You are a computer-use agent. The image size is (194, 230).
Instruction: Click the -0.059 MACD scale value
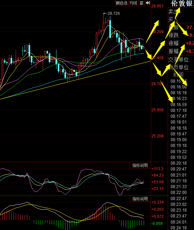click(157, 223)
